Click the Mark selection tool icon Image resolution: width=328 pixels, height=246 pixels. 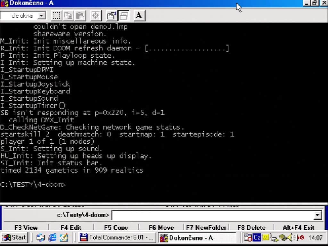(56, 15)
